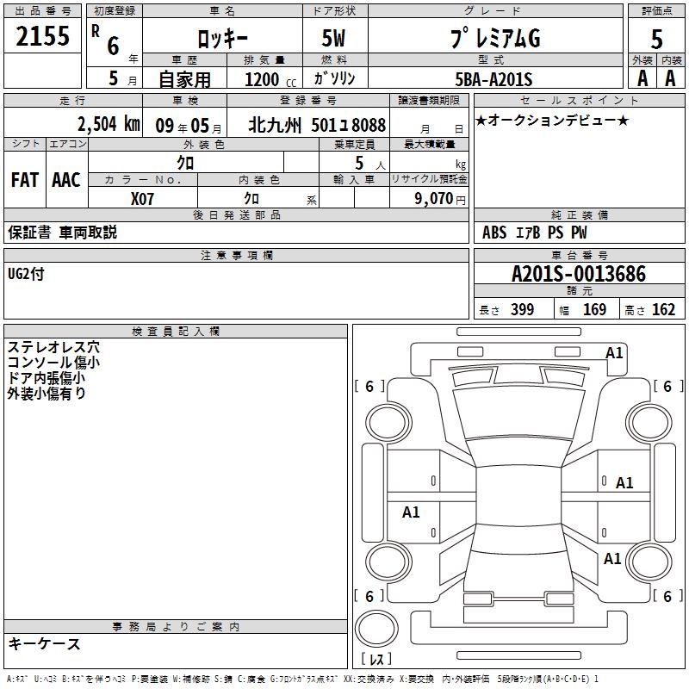Click the recycle deposit 9,070円
This screenshot has width=689, height=689.
[x=440, y=199]
